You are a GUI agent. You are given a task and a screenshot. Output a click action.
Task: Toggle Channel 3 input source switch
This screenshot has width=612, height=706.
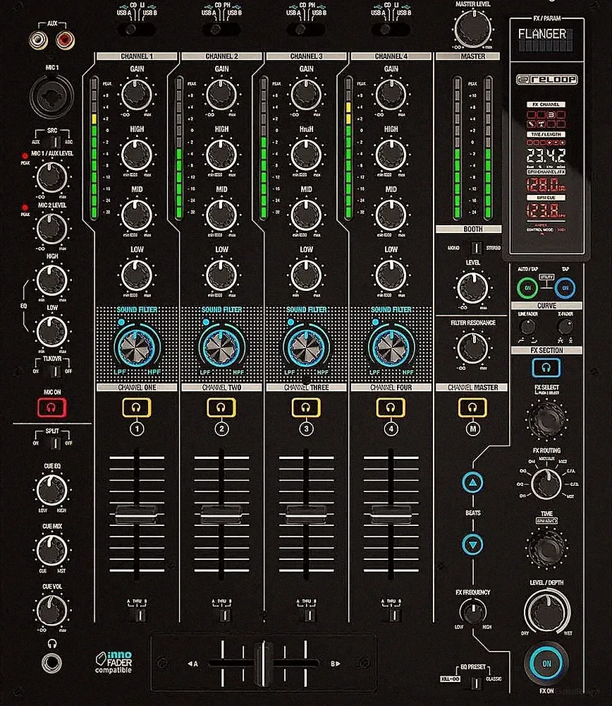click(306, 30)
